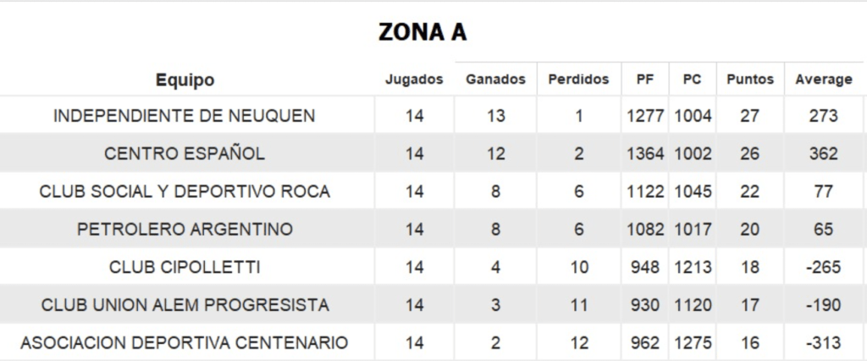This screenshot has height=361, width=867.
Task: Click the Equipo column header
Action: 185,80
